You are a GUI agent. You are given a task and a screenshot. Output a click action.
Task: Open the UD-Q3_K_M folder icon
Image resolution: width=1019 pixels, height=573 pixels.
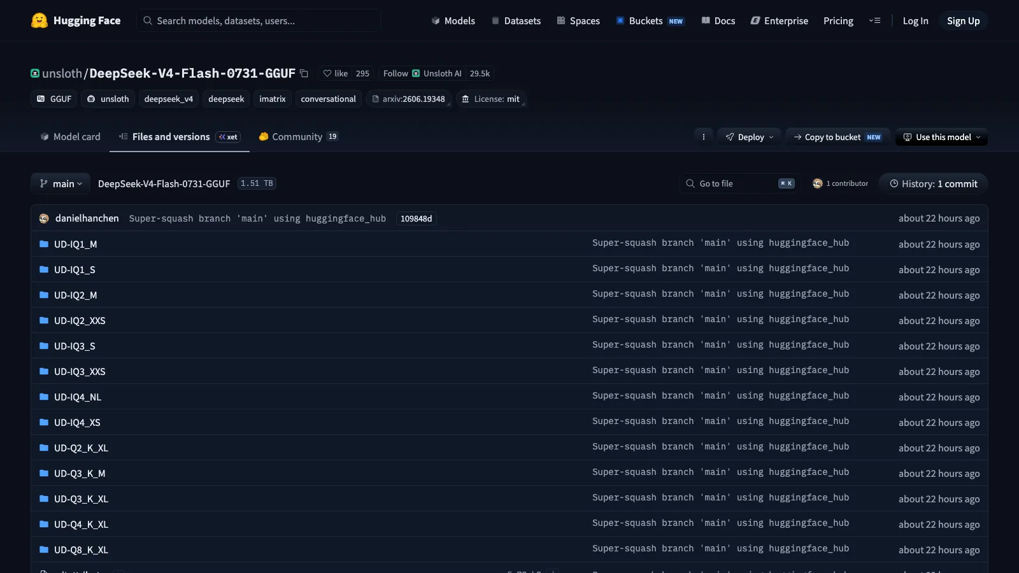pos(44,473)
